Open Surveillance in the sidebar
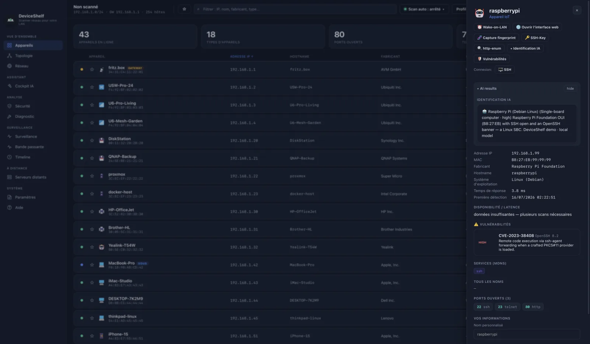 tap(33, 136)
